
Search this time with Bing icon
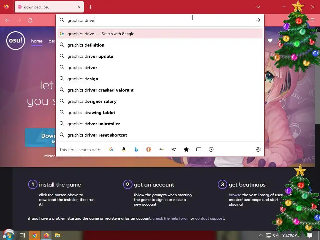pos(136,149)
